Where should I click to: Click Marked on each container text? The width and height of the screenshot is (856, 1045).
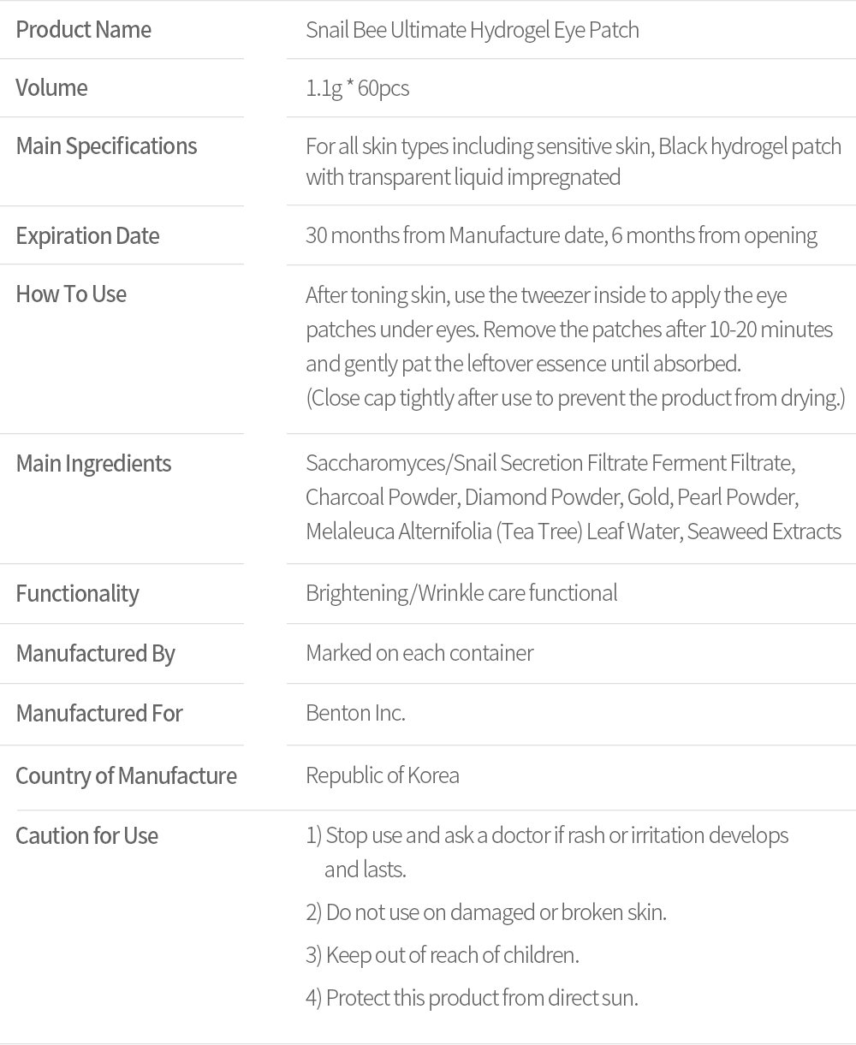pyautogui.click(x=419, y=653)
